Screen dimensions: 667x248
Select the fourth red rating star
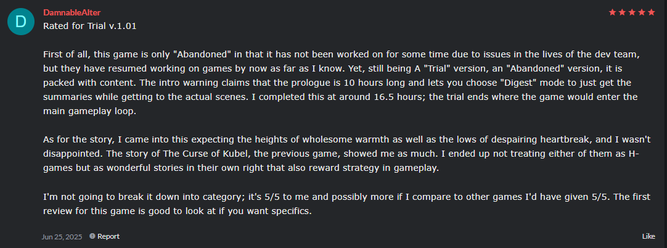pos(642,12)
